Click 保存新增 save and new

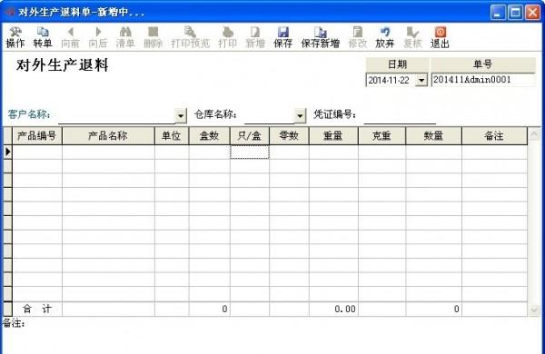320,37
